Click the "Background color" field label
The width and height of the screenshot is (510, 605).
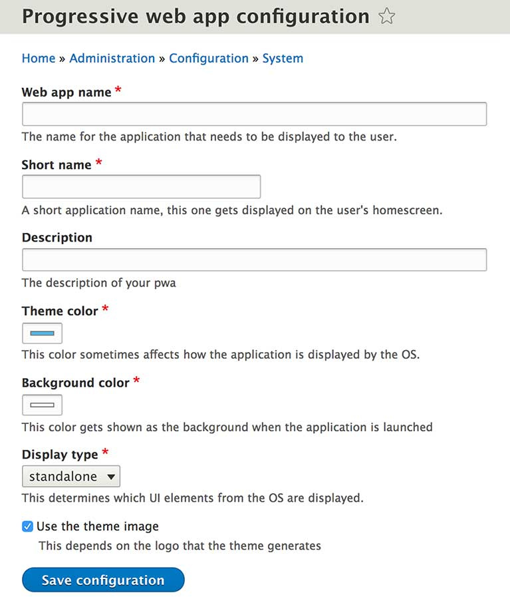75,383
